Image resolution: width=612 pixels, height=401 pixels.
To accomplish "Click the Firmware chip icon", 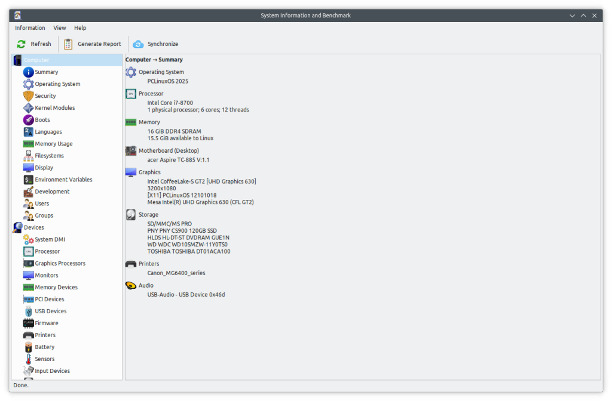I will point(28,323).
